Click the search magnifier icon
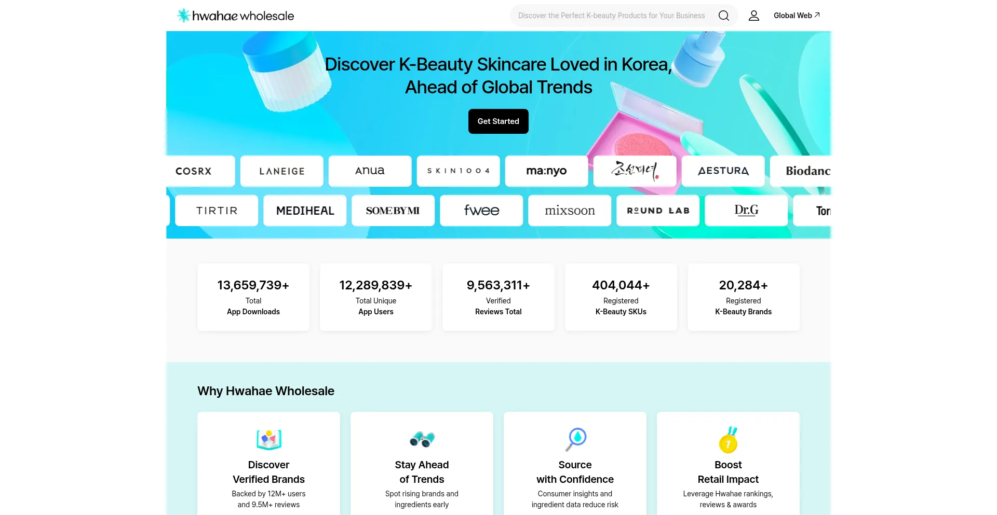The width and height of the screenshot is (997, 515). tap(723, 16)
